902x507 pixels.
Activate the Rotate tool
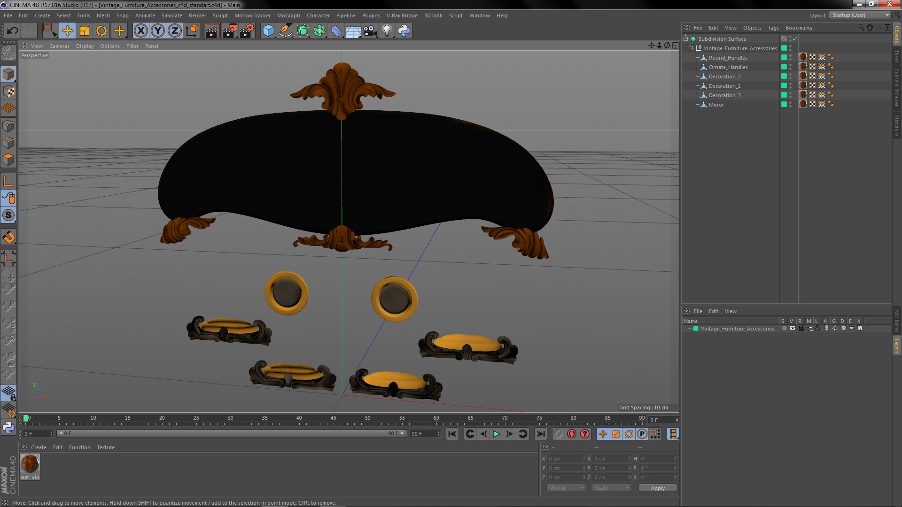101,31
